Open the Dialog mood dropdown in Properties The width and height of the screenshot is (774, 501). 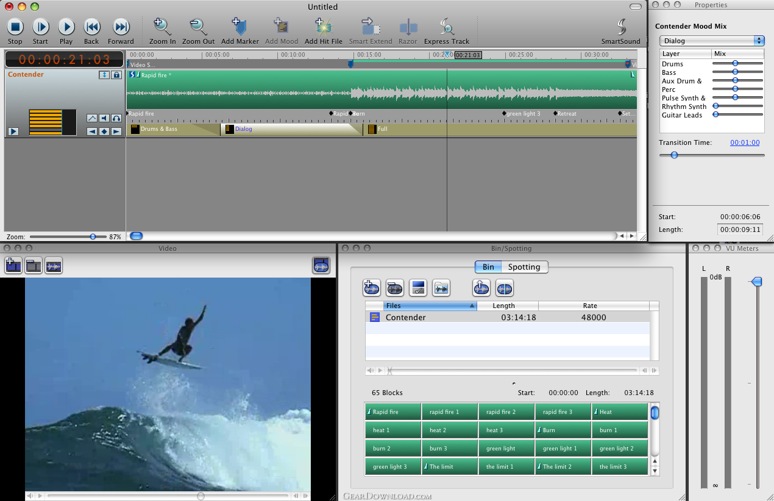coord(712,41)
